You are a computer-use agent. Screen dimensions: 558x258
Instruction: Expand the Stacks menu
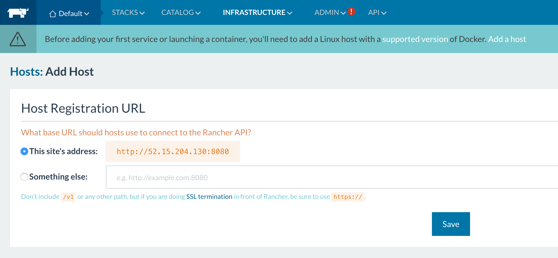128,12
